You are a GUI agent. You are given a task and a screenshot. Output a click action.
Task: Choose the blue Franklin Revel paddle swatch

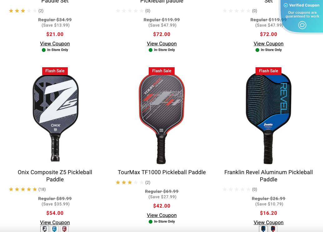pyautogui.click(x=263, y=229)
